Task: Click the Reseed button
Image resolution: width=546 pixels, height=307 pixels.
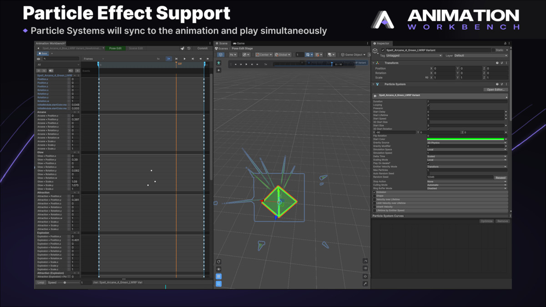Action: click(x=500, y=178)
